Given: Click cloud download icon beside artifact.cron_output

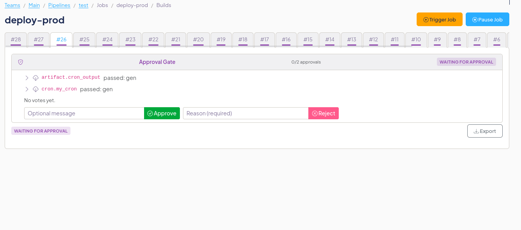Looking at the screenshot, I should (36, 78).
